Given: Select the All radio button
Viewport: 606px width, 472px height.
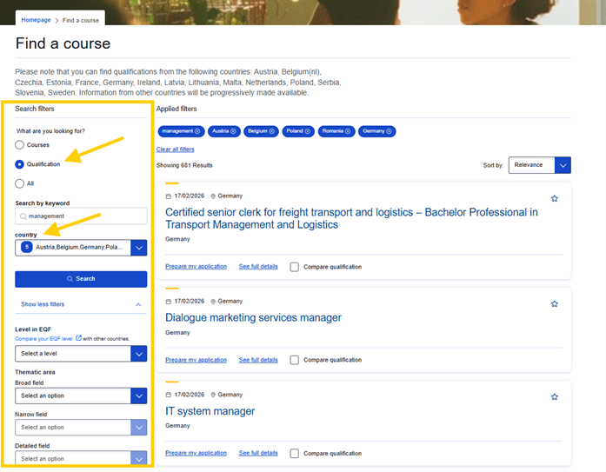Looking at the screenshot, I should pos(20,183).
